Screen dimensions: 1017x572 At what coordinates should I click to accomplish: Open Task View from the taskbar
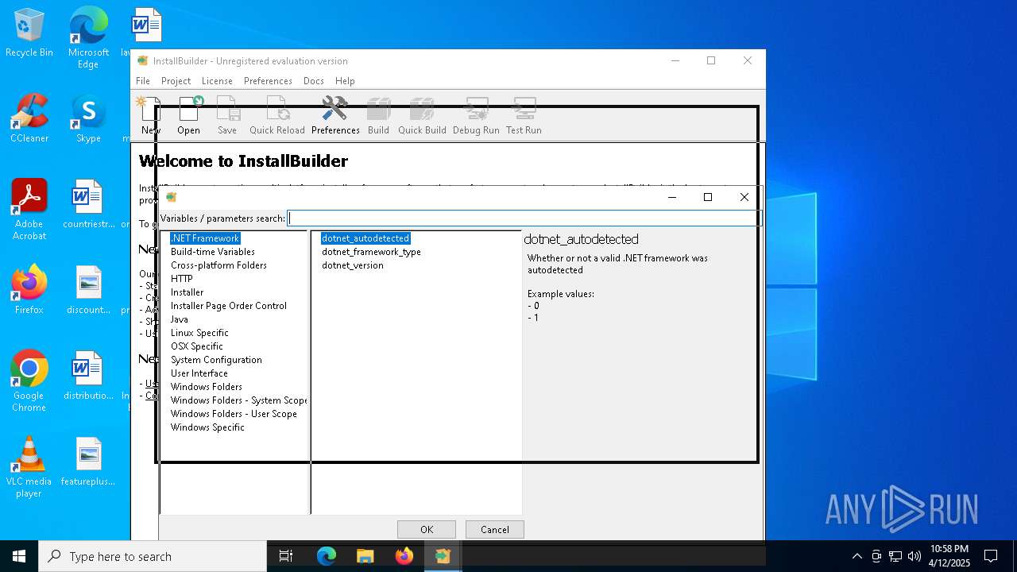pyautogui.click(x=286, y=556)
